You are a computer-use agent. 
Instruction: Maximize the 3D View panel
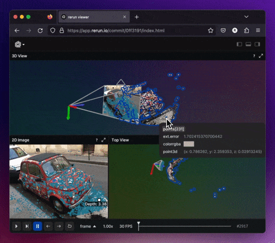[261, 56]
